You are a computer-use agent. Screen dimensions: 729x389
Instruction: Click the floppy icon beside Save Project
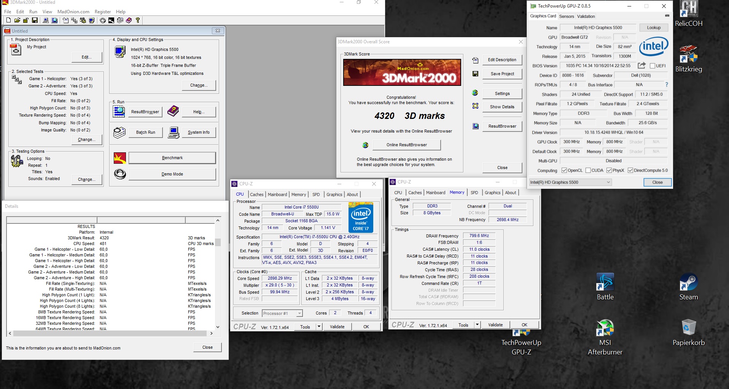475,74
